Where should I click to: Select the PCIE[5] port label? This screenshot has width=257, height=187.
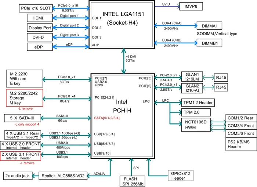click(x=145, y=78)
